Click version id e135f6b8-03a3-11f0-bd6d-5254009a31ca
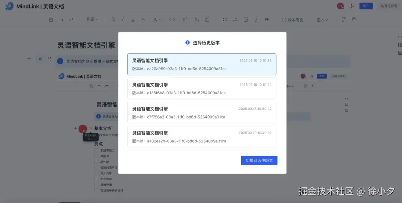This screenshot has width=402, height=203. pyautogui.click(x=186, y=93)
